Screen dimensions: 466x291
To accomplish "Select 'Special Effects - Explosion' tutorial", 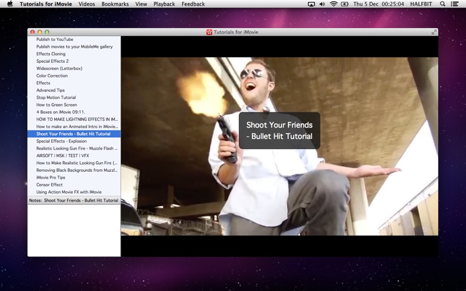I will pyautogui.click(x=74, y=141).
